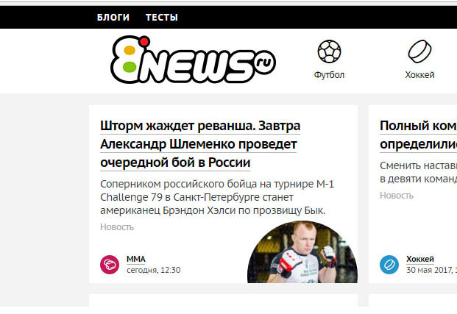Open the Хоккей section label in header
Viewport: 457px width, 314px height.
[419, 75]
